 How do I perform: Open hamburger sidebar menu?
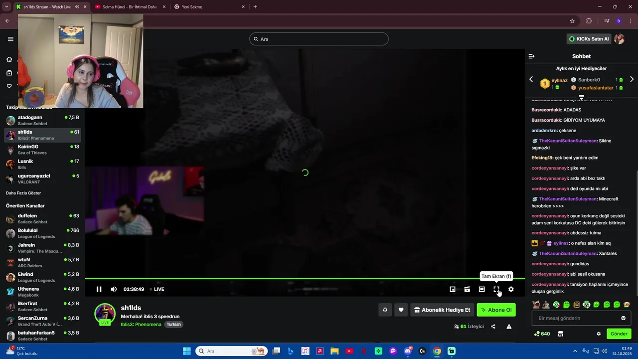(x=10, y=39)
